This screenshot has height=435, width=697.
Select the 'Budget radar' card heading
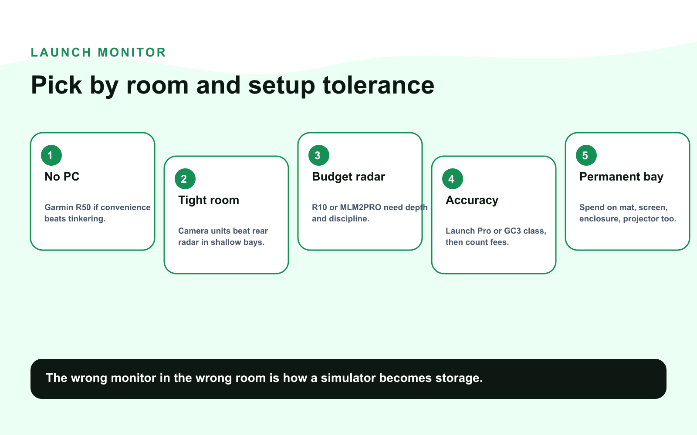(x=348, y=177)
